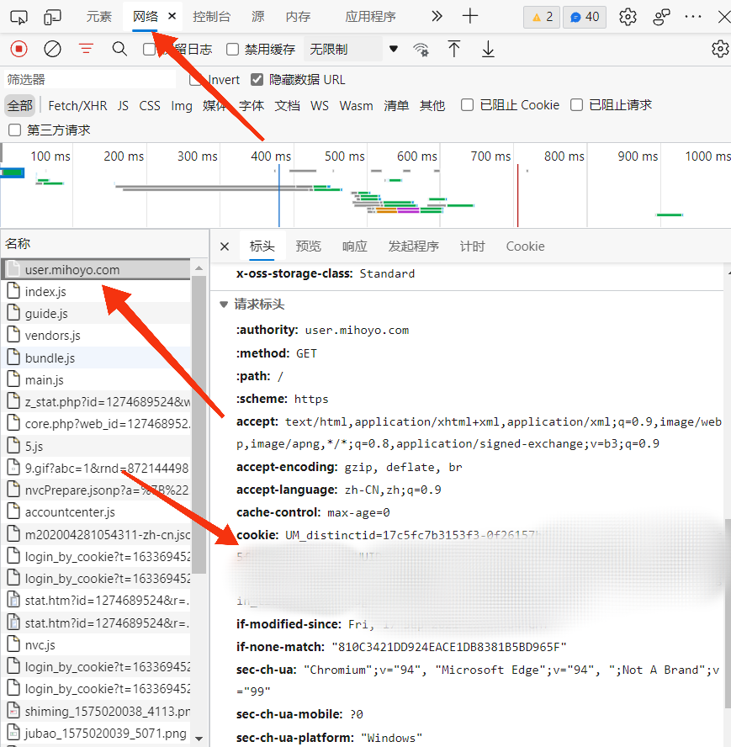Image resolution: width=731 pixels, height=747 pixels.
Task: Open the 预览 details tab
Action: 309,246
